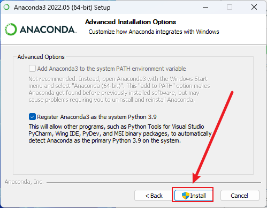Viewport: 267px width, 208px height.
Task: Enable the Add Anaconda3 to PATH checkbox
Action: 32,69
